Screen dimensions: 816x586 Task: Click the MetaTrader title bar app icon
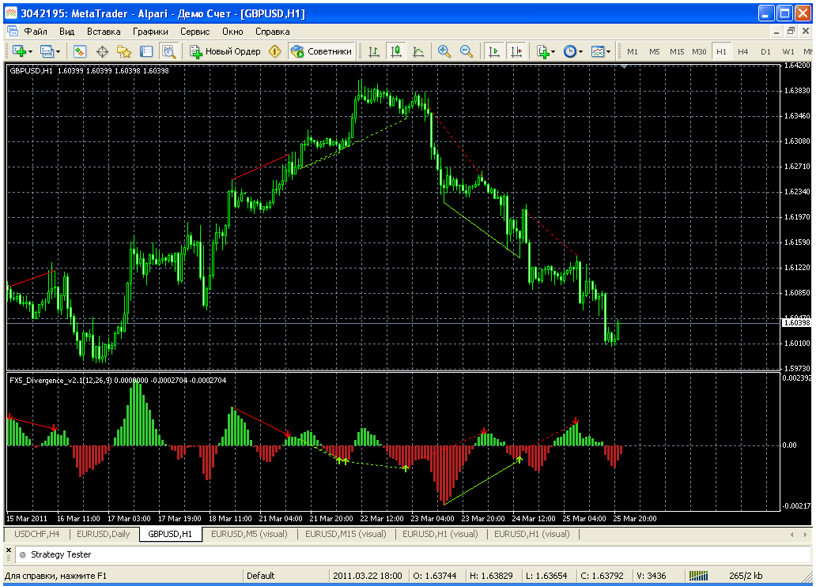pyautogui.click(x=11, y=13)
